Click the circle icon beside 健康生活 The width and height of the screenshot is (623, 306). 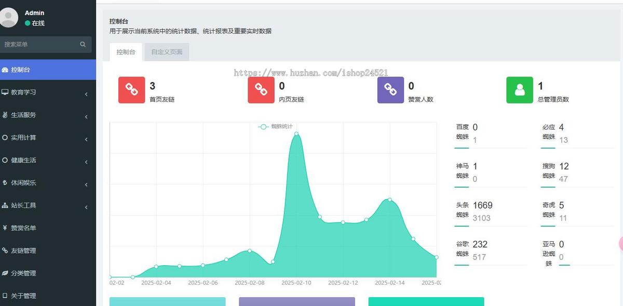click(5, 161)
